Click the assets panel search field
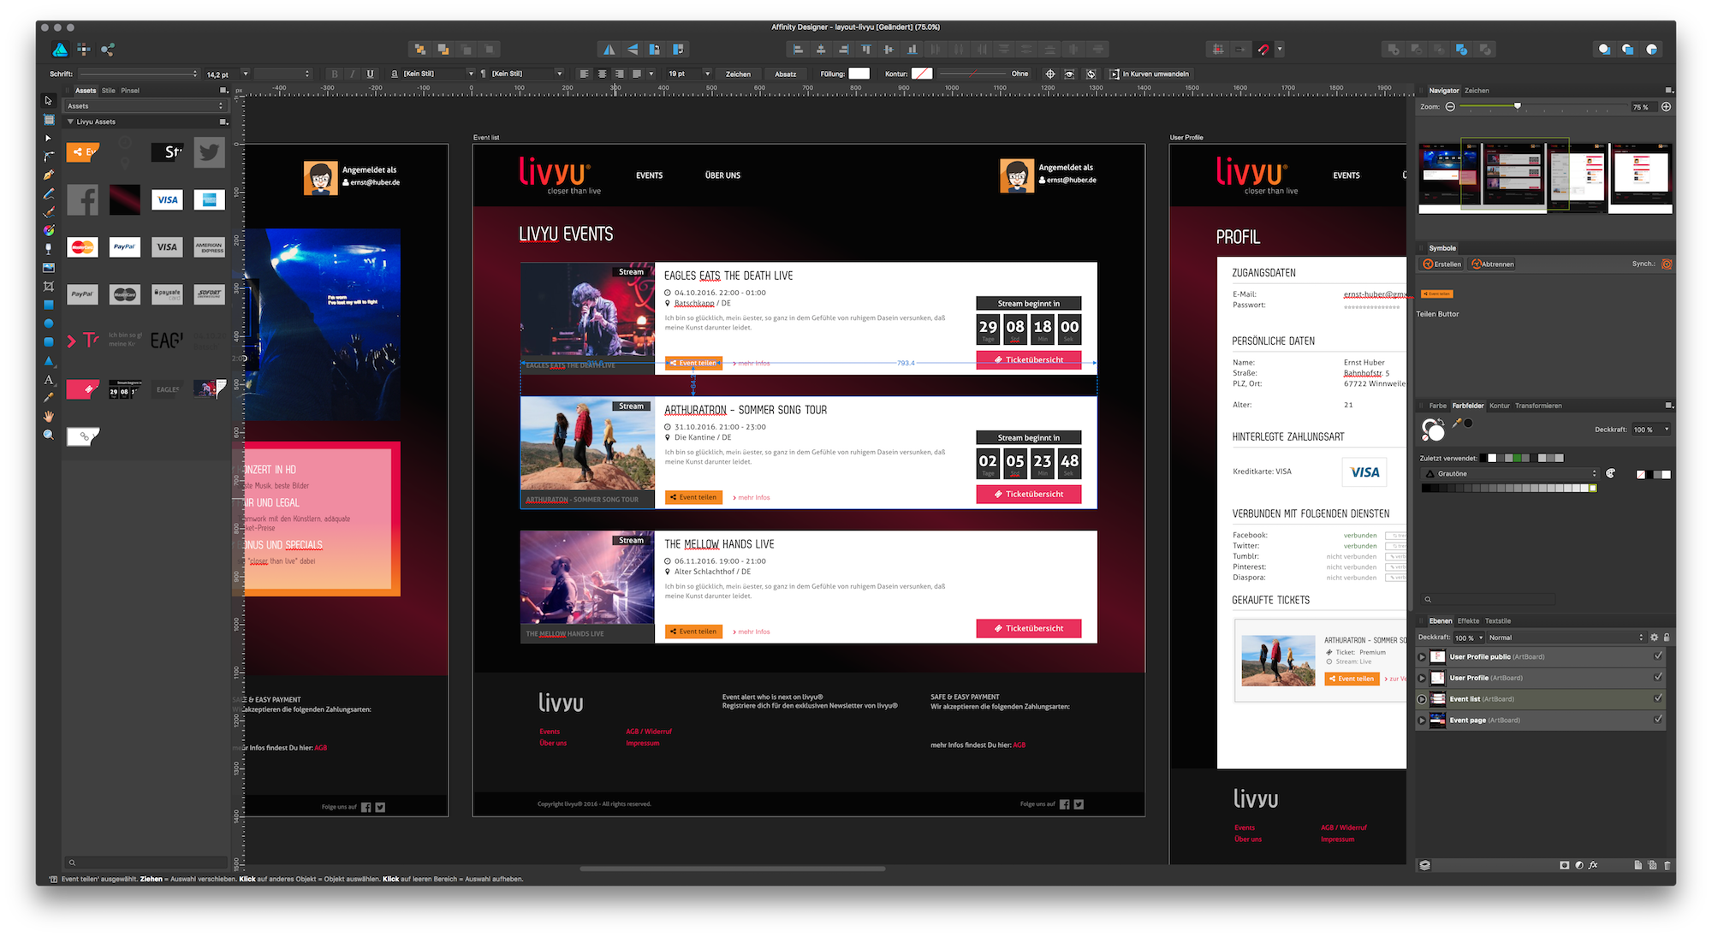 pyautogui.click(x=145, y=863)
